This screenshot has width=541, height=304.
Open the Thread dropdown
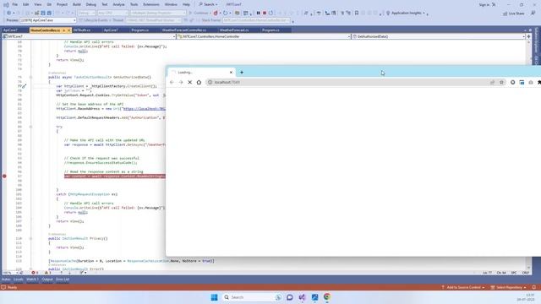(153, 20)
